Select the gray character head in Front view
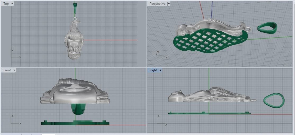 (75, 91)
